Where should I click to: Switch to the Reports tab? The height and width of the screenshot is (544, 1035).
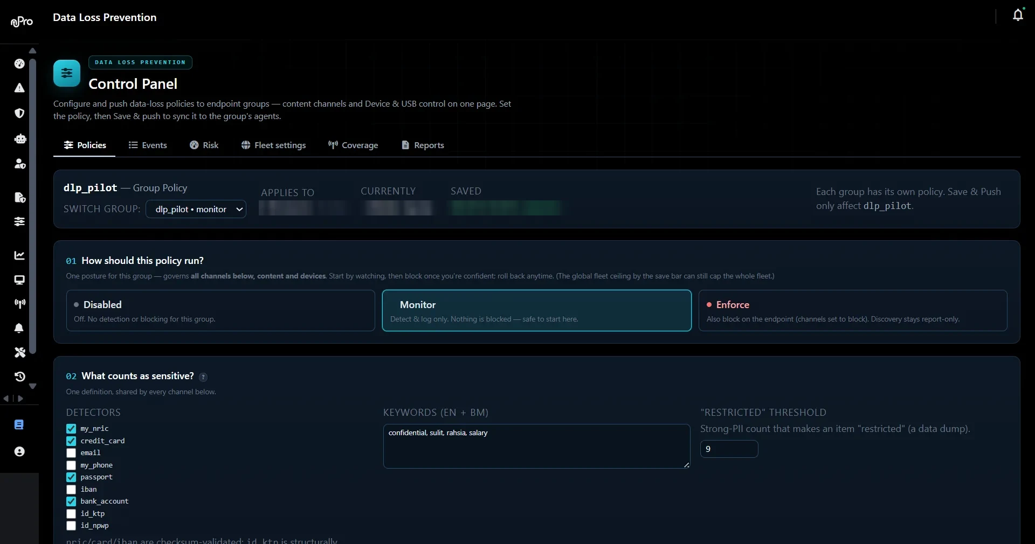tap(423, 145)
